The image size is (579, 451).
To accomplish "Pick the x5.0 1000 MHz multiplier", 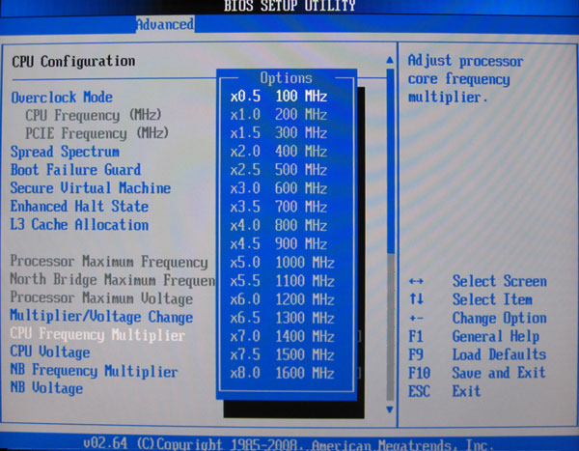I will (x=283, y=263).
